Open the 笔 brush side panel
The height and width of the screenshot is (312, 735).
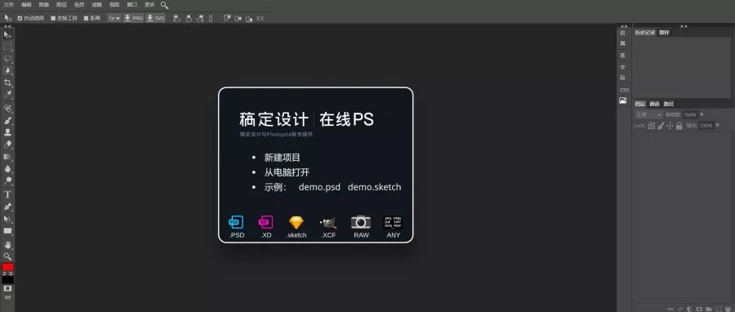point(623,56)
